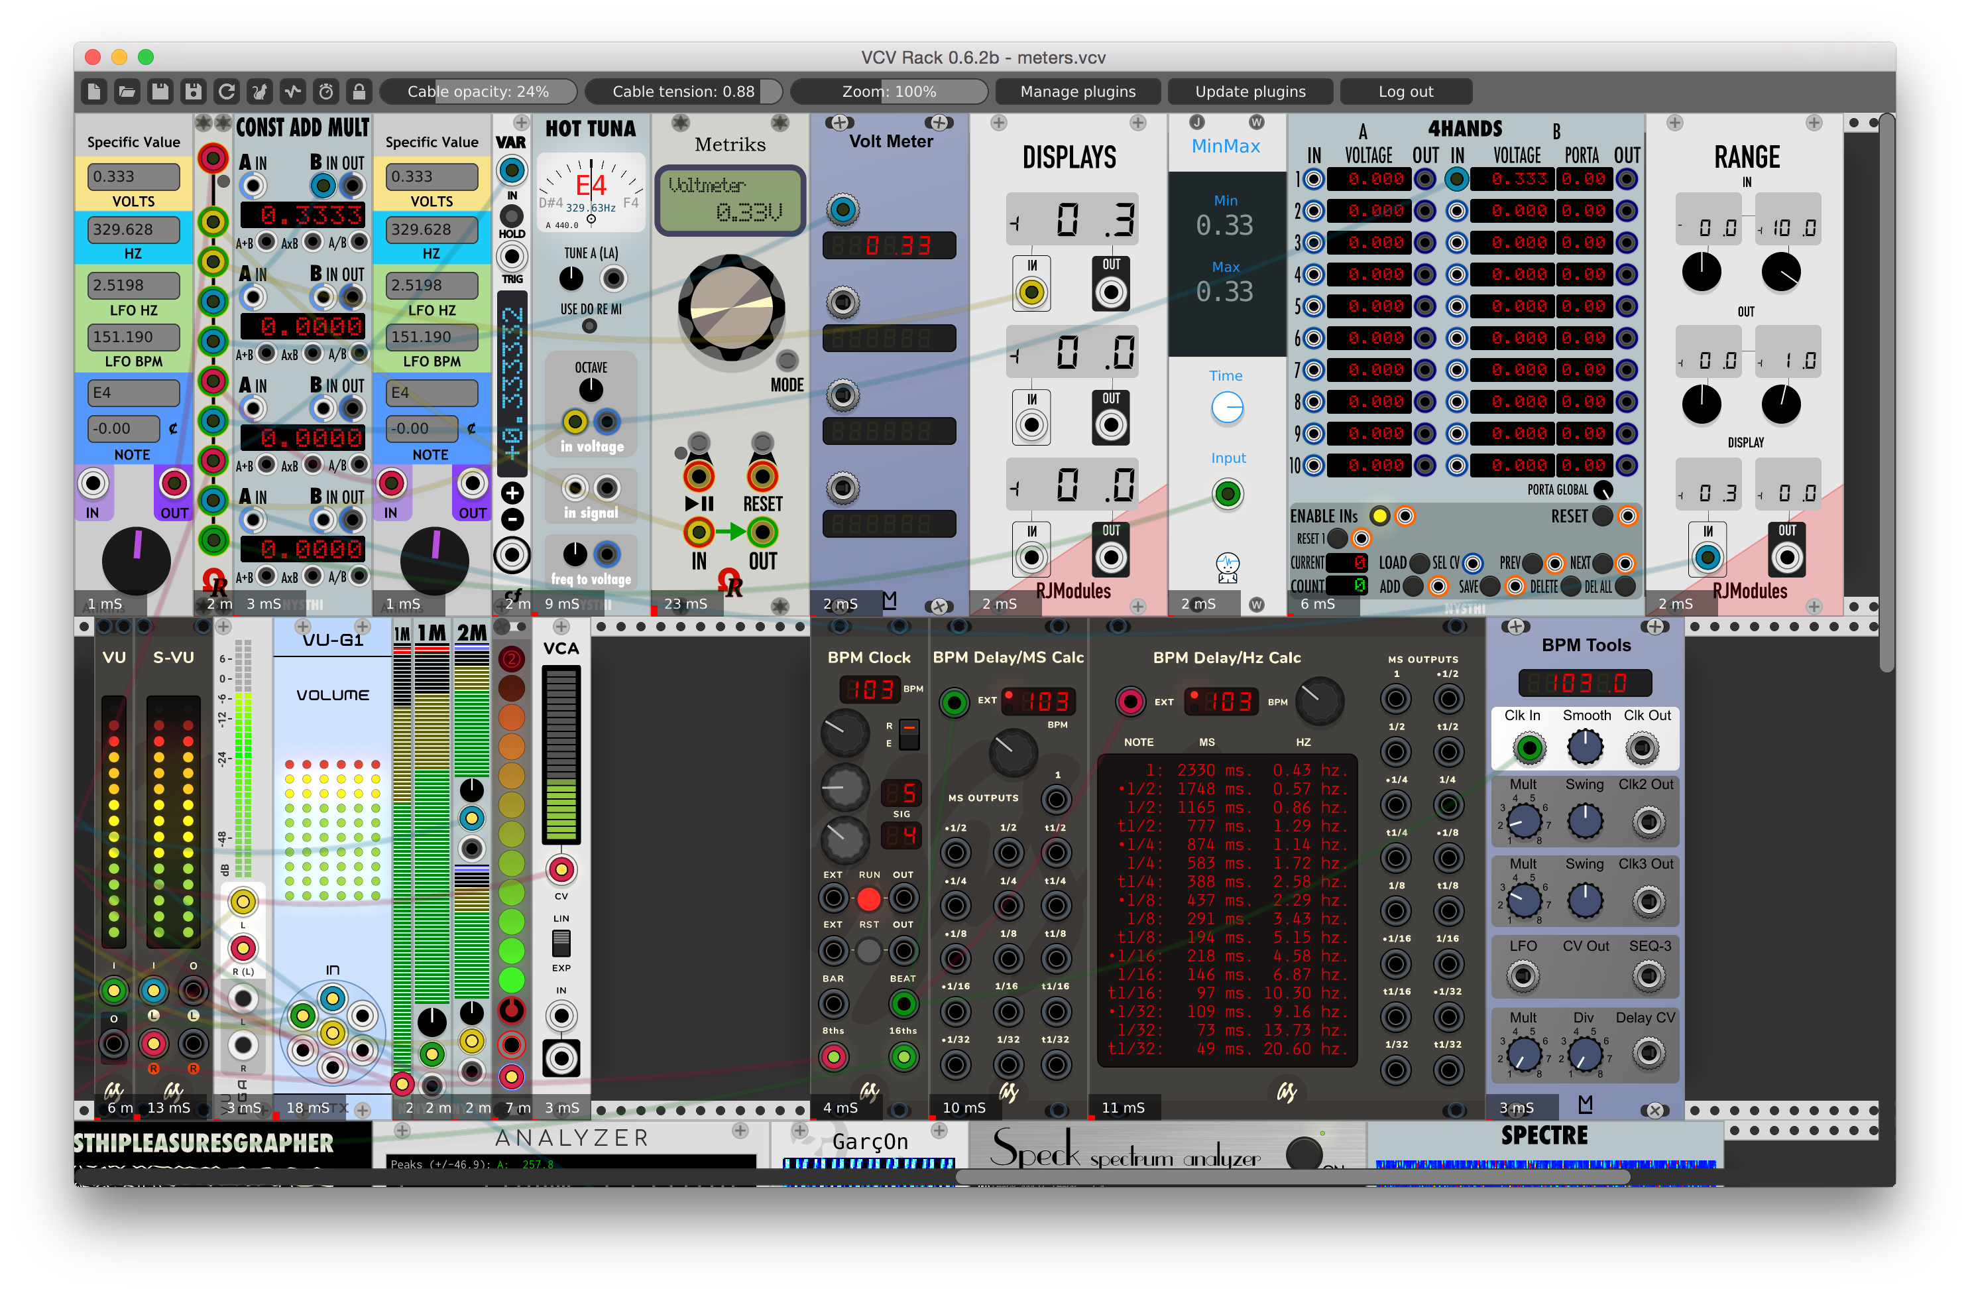The image size is (1970, 1293).
Task: Click the BPM knob on BPM Delay/Hz Calc
Action: tap(1319, 700)
